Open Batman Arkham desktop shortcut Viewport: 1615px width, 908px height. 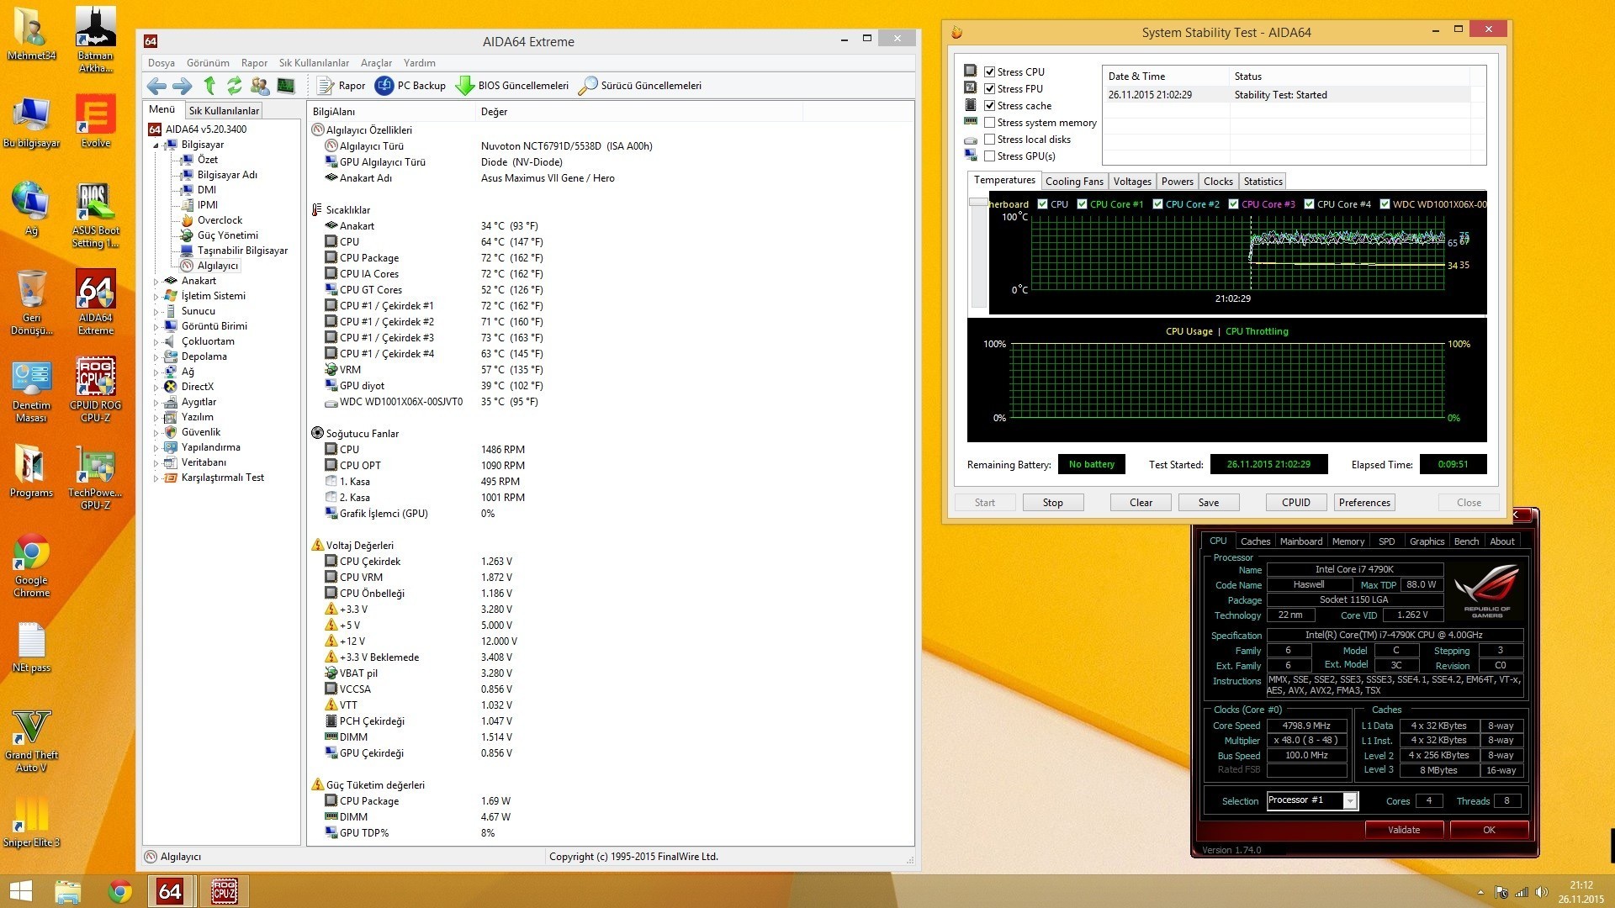point(96,40)
